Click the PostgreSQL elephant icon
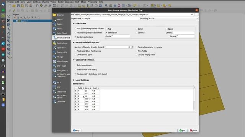The height and width of the screenshot is (137, 245). (54, 52)
